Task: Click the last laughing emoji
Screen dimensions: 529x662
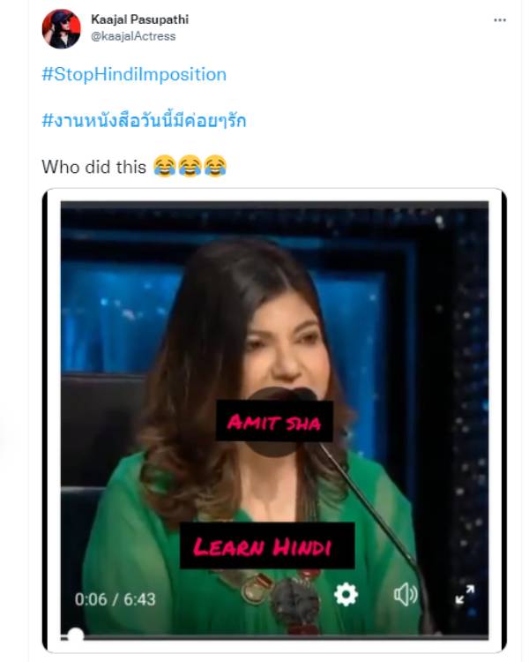Action: [215, 166]
